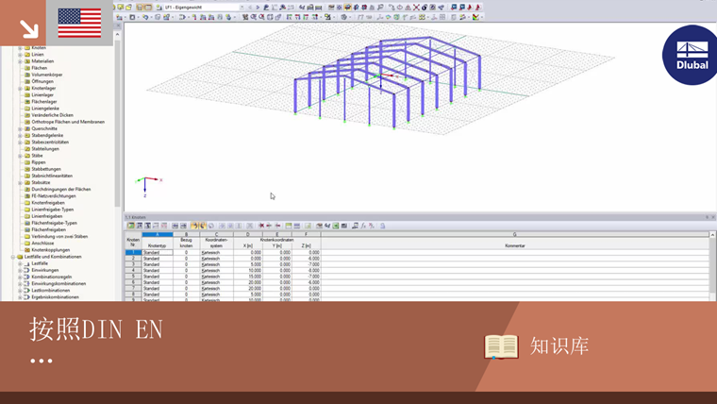Viewport: 717px width, 404px height.
Task: Click the Dlubal logo badge
Action: (691, 55)
